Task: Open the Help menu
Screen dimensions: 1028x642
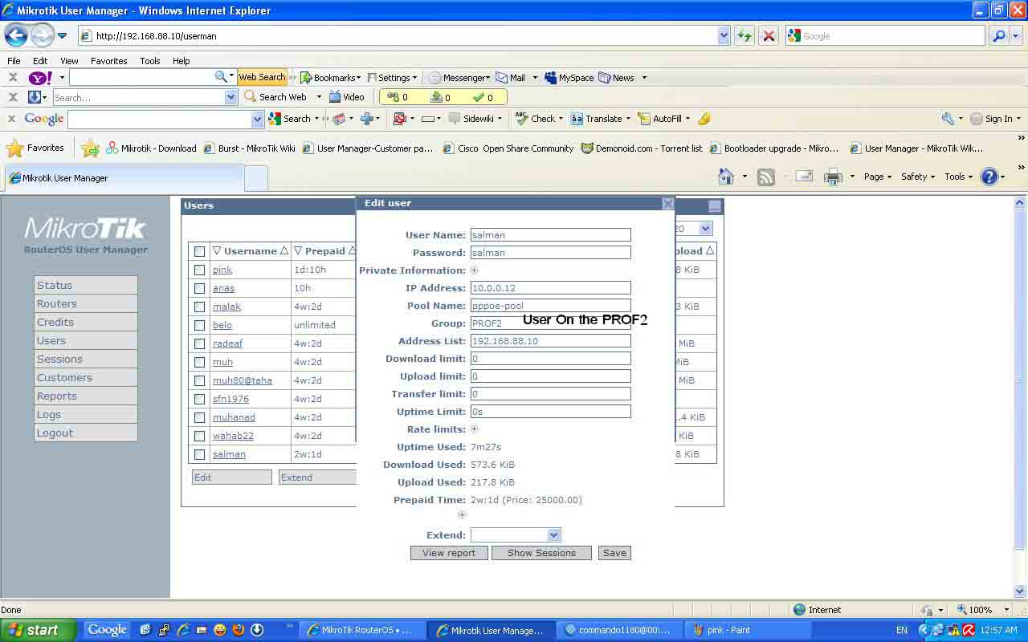Action: (x=181, y=61)
